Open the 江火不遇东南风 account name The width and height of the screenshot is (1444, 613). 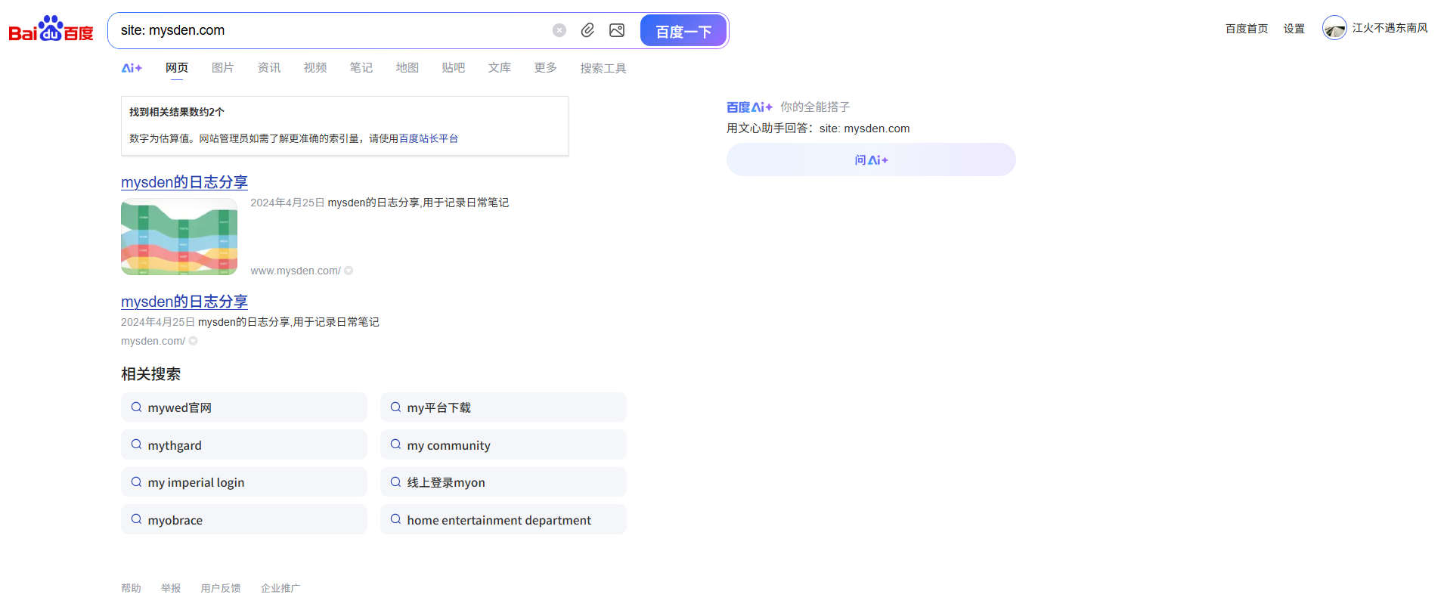click(x=1390, y=28)
